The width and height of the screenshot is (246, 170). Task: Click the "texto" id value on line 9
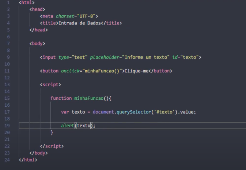189,58
